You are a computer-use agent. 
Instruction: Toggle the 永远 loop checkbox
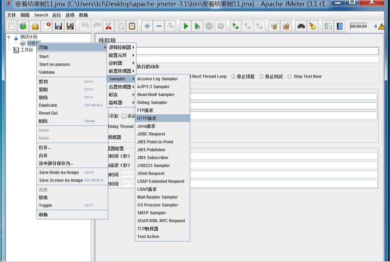point(124,116)
